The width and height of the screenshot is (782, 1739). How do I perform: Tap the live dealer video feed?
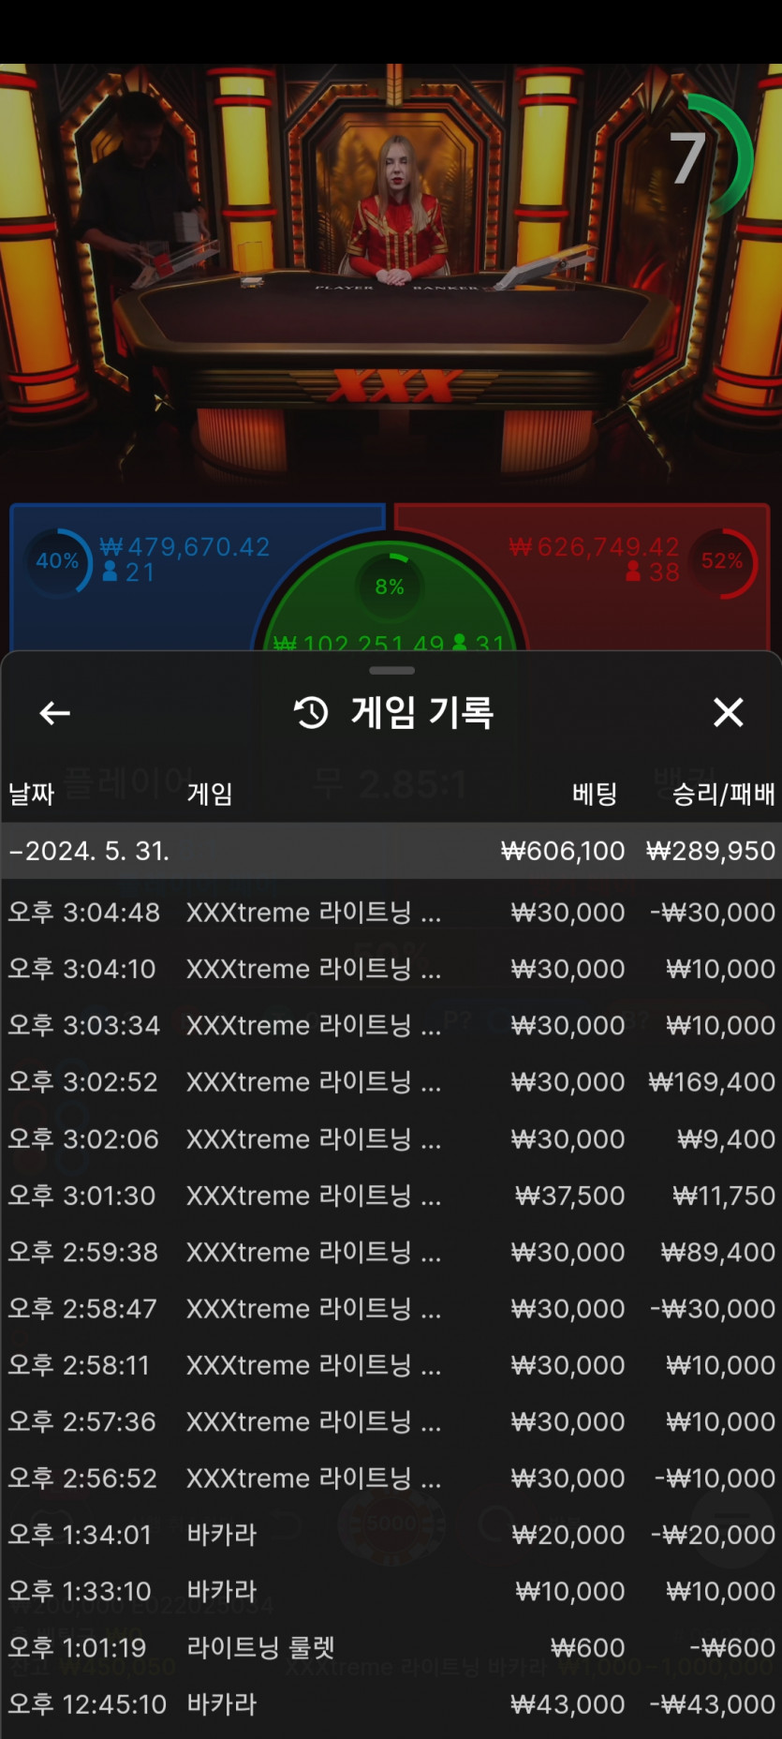(391, 281)
